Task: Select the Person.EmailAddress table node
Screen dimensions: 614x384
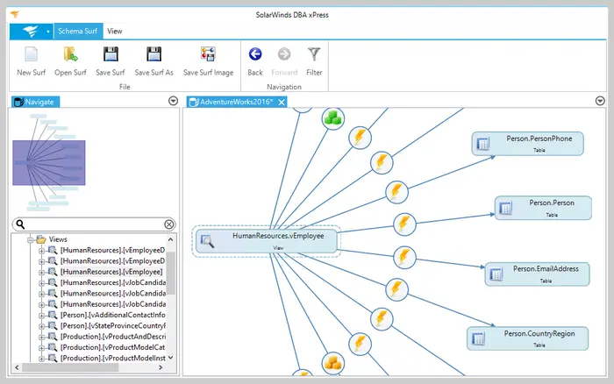Action: tap(532, 273)
